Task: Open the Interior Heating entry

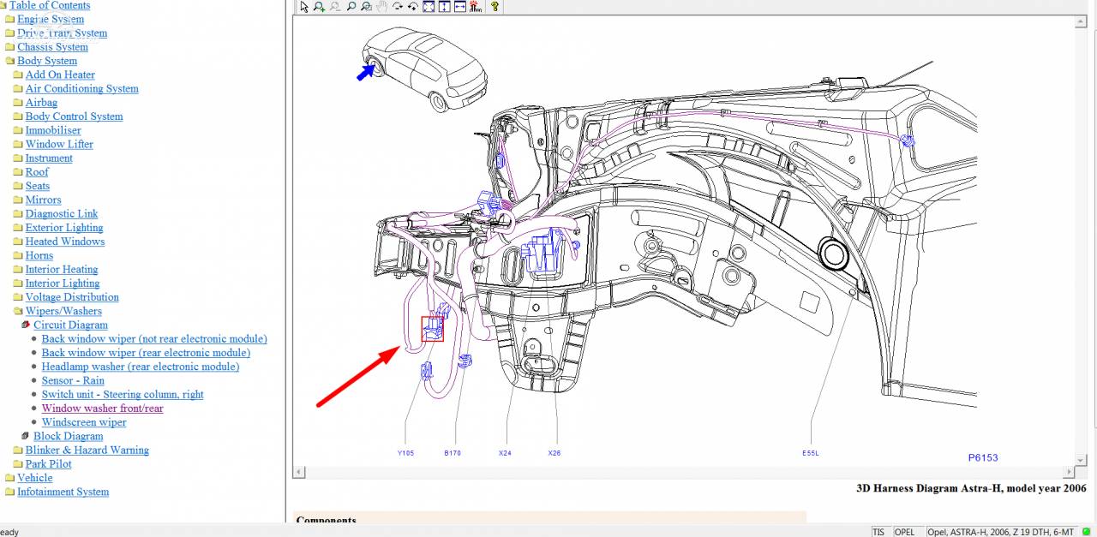Action: 62,270
